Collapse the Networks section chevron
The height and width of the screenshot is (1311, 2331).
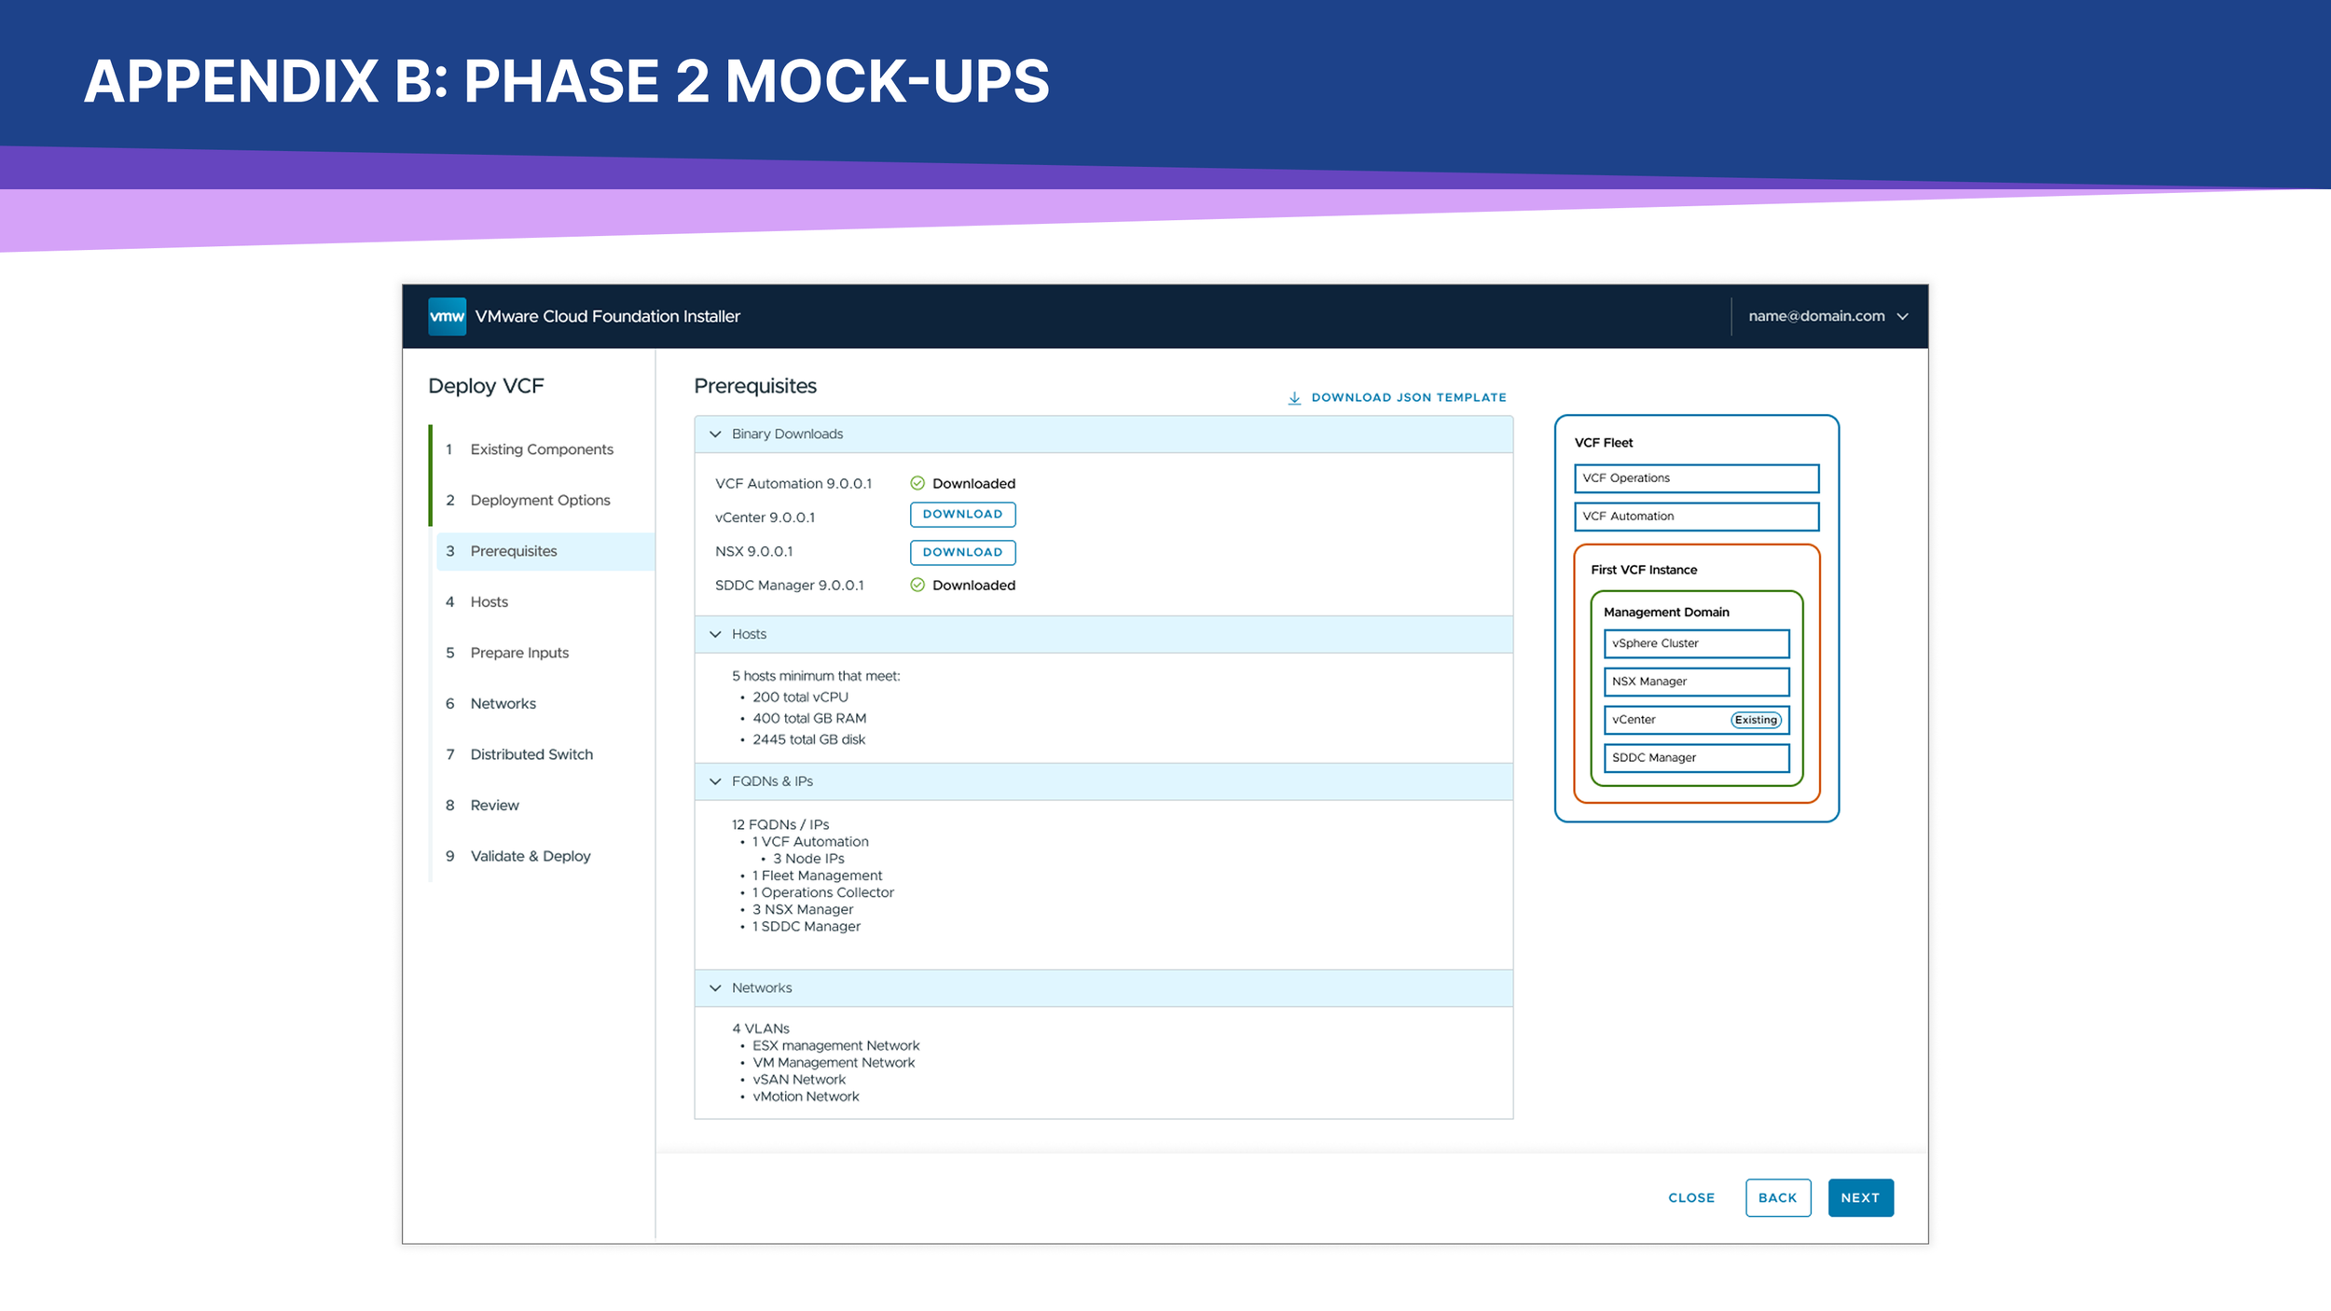715,987
